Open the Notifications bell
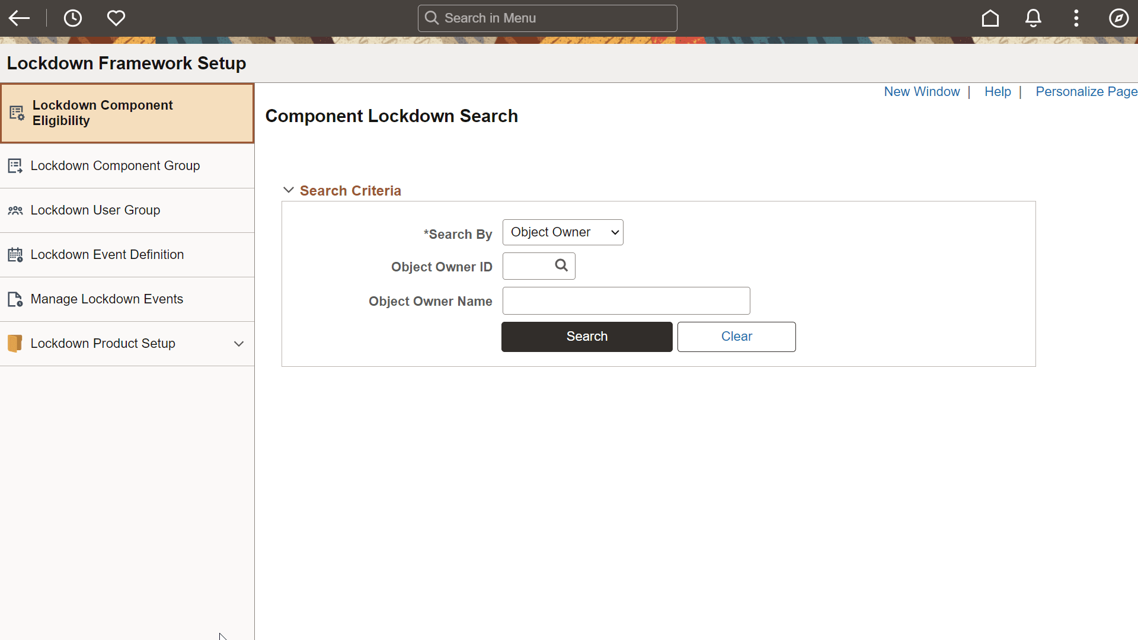1138x640 pixels. click(1033, 18)
